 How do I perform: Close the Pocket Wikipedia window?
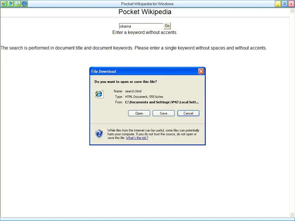(291, 4)
